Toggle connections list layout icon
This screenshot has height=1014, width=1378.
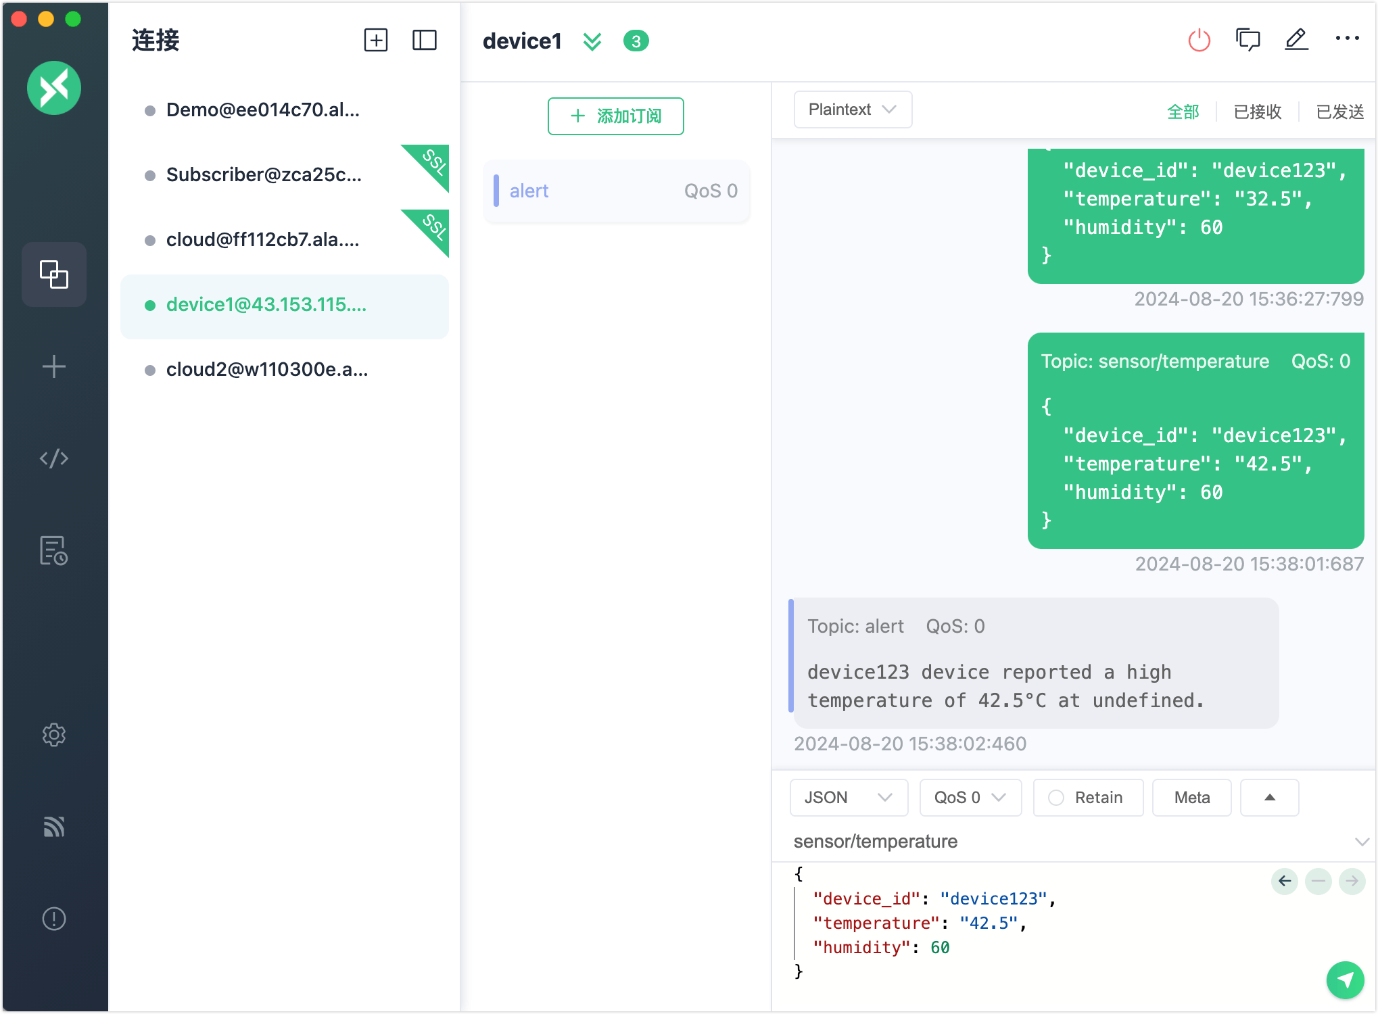pos(425,41)
